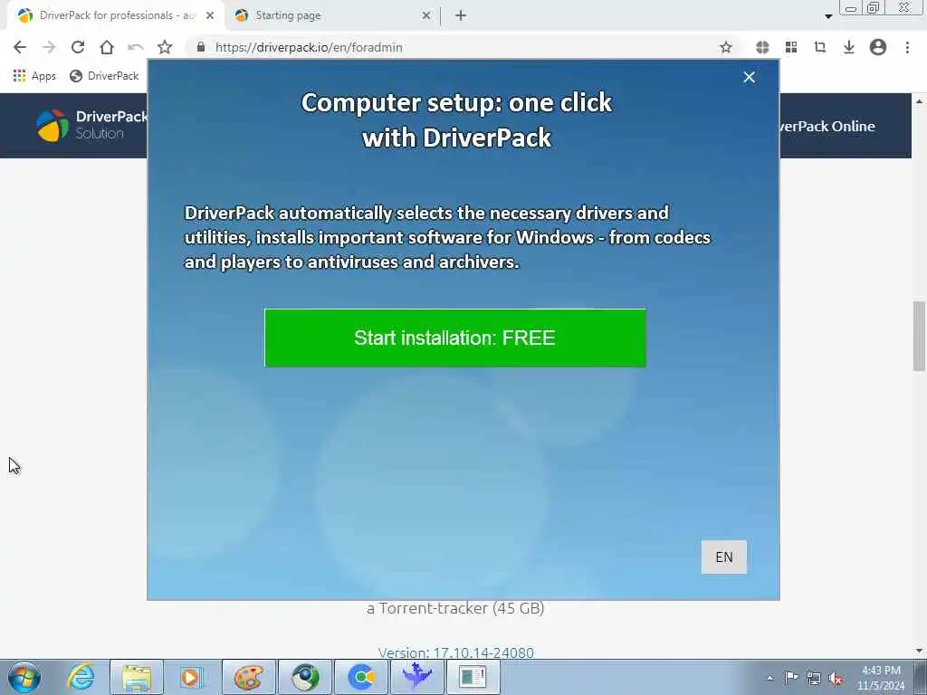Image resolution: width=927 pixels, height=695 pixels.
Task: Switch to the Starting page tab
Action: coord(331,15)
